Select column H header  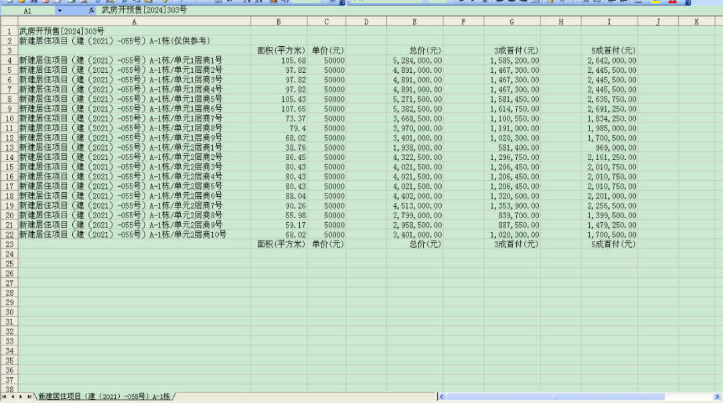pyautogui.click(x=561, y=21)
